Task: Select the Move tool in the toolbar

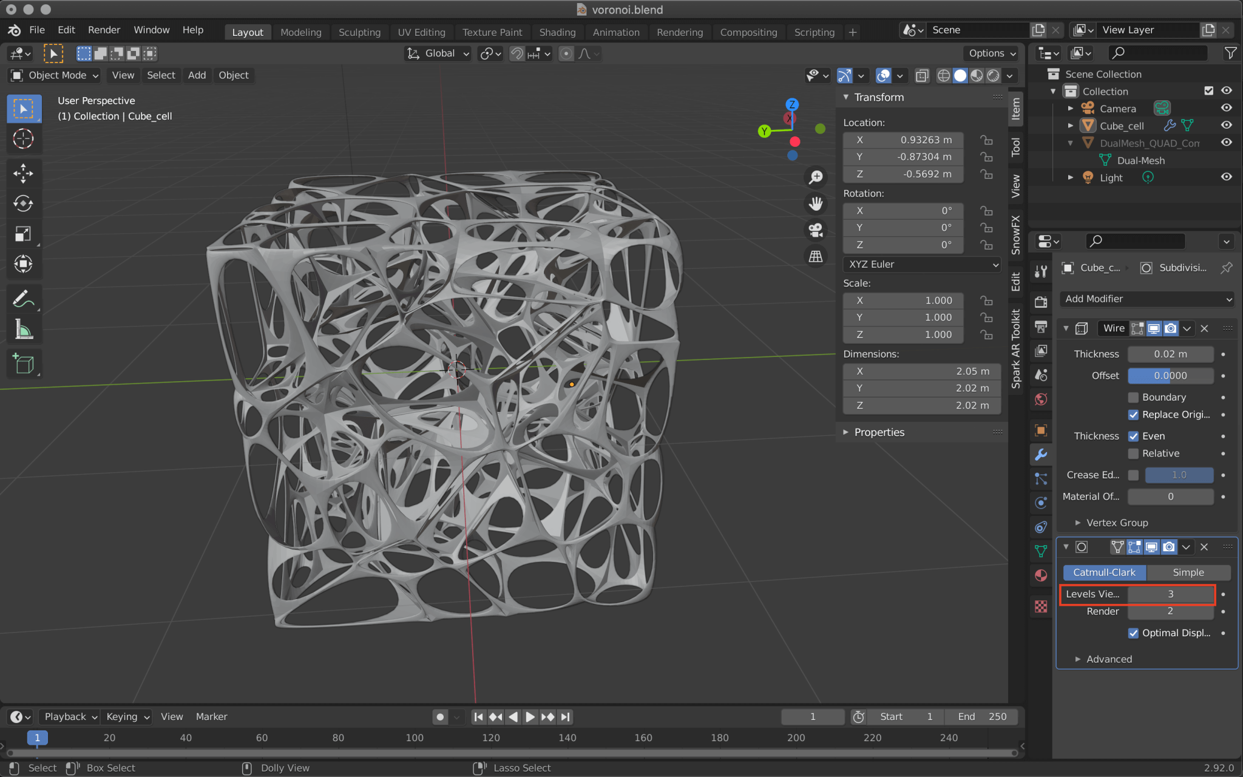Action: pyautogui.click(x=24, y=174)
